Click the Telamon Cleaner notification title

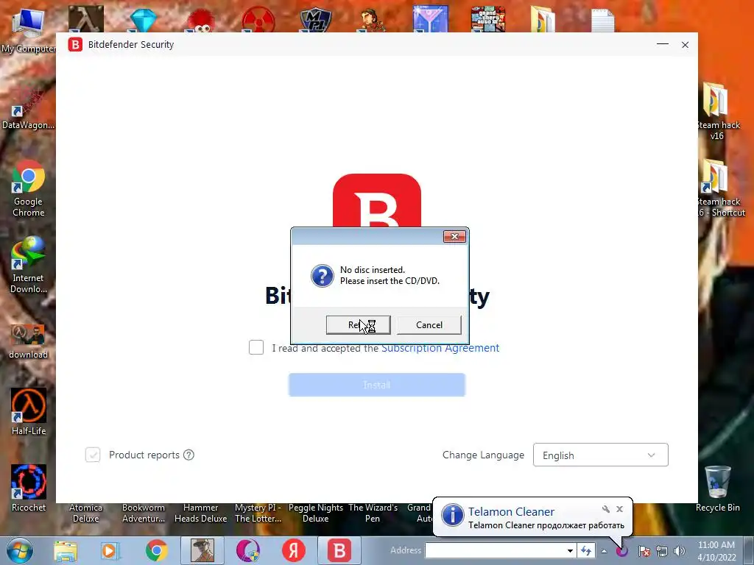click(x=511, y=512)
